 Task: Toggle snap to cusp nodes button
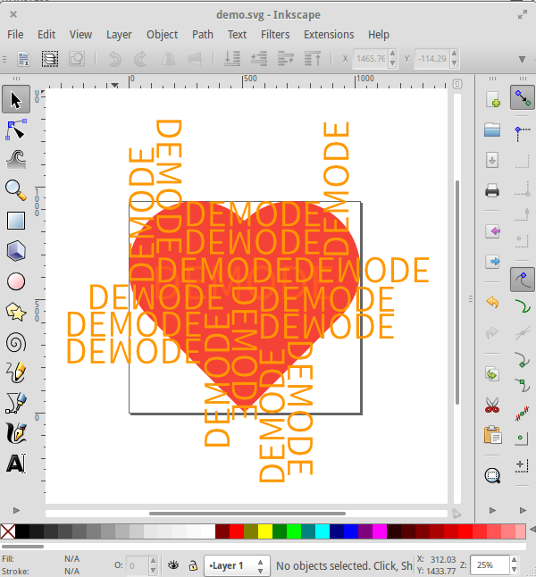pos(523,360)
